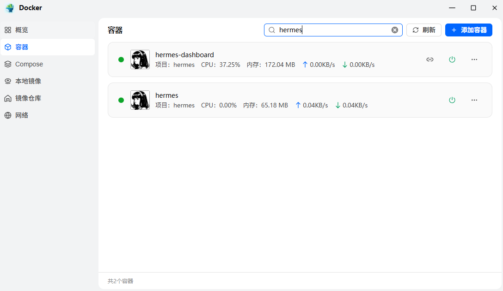Click the upload 0.04KB/s rate
This screenshot has width=503, height=291.
312,105
